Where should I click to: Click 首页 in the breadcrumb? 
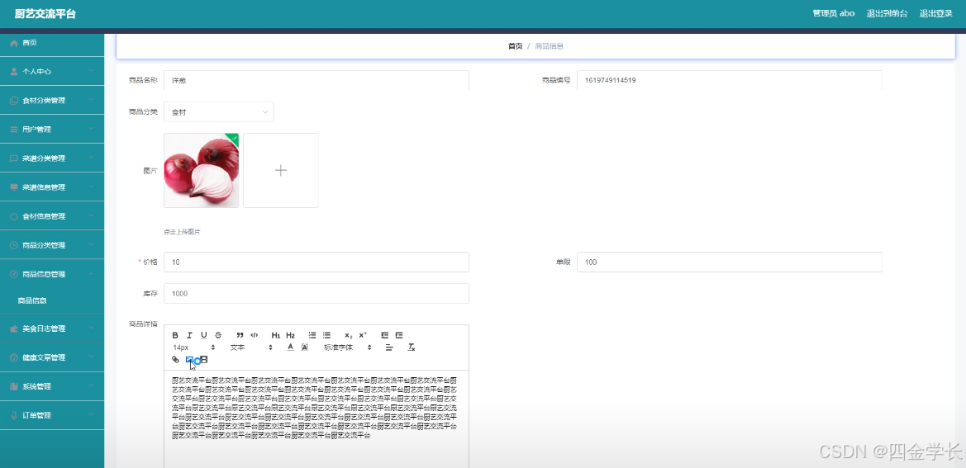[515, 46]
